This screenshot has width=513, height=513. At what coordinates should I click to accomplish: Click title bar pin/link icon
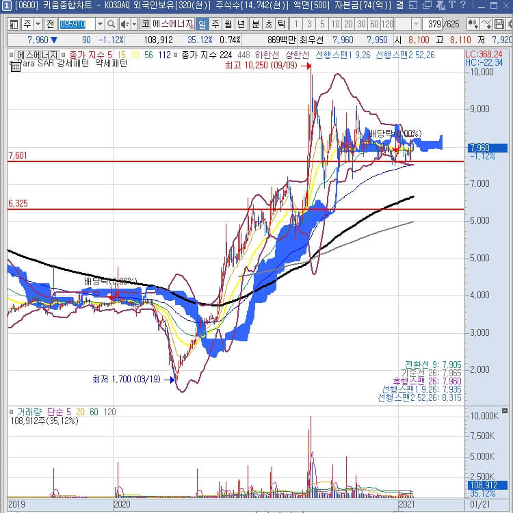click(440, 5)
